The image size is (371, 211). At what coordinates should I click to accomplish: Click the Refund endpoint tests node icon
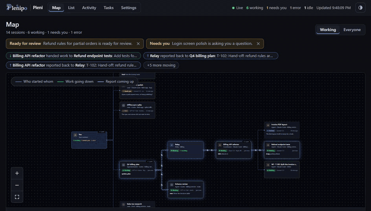tap(268, 145)
